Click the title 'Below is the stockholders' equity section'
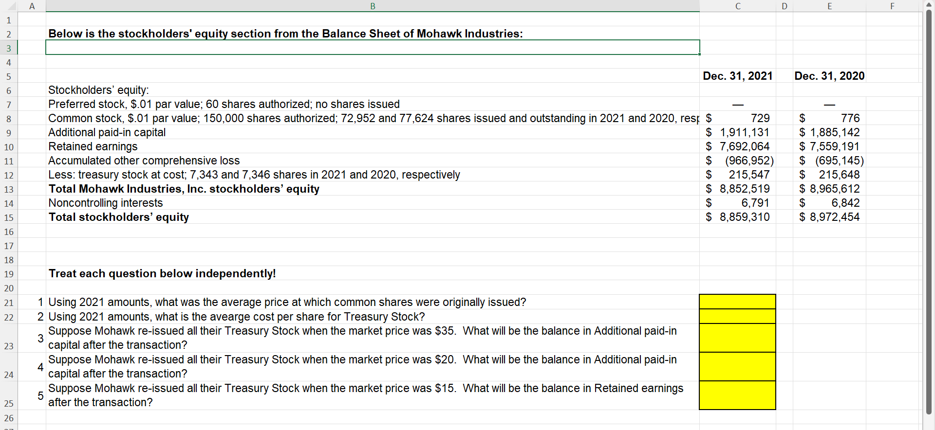 [285, 34]
